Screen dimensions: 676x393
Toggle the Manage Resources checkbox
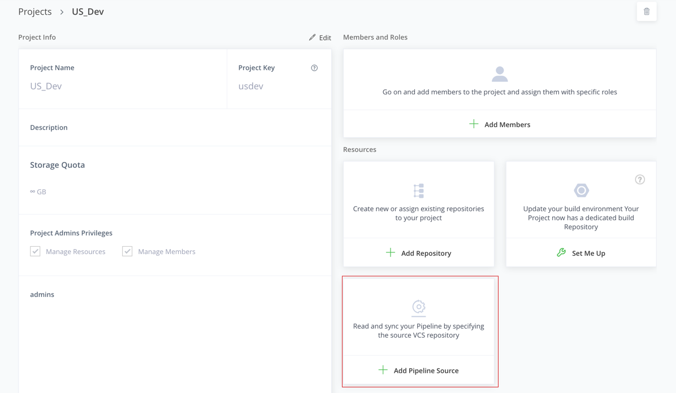coord(35,251)
